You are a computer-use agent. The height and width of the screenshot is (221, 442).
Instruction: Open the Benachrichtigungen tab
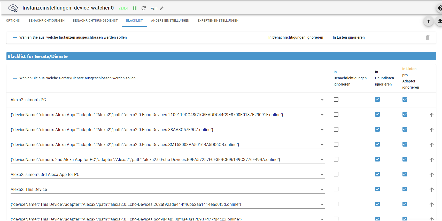[x=46, y=21]
